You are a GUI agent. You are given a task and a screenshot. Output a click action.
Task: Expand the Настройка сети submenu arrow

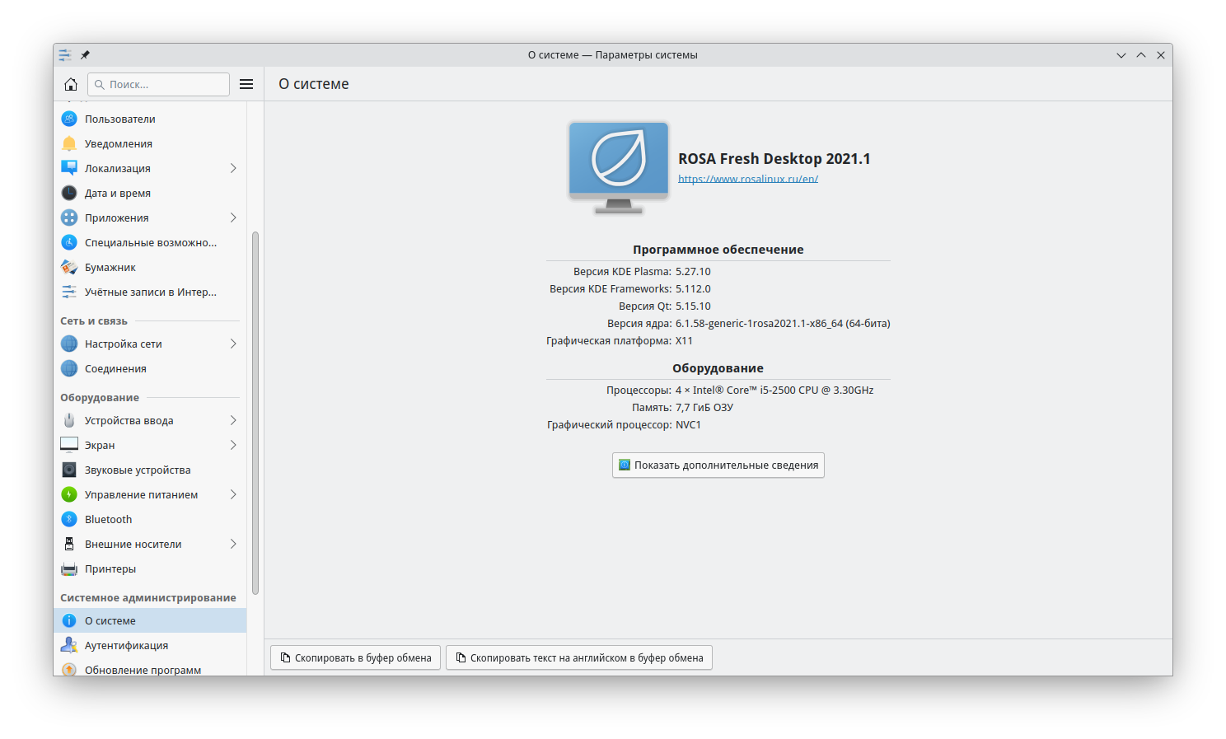pyautogui.click(x=233, y=344)
